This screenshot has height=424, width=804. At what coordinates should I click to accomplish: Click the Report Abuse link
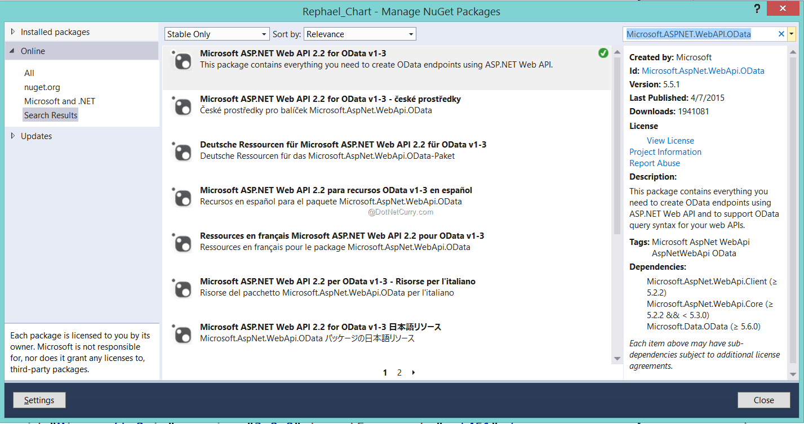pyautogui.click(x=655, y=163)
